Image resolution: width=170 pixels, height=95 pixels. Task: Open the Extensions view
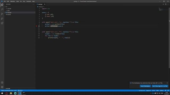2,23
